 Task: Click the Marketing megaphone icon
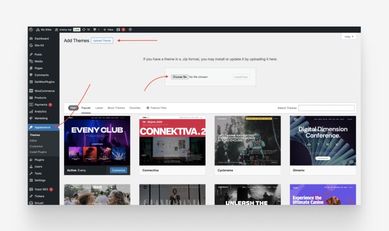click(31, 118)
